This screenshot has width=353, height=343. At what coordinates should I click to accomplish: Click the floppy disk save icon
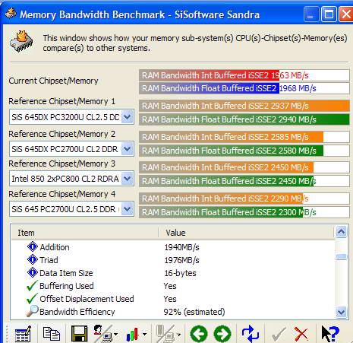79,334
